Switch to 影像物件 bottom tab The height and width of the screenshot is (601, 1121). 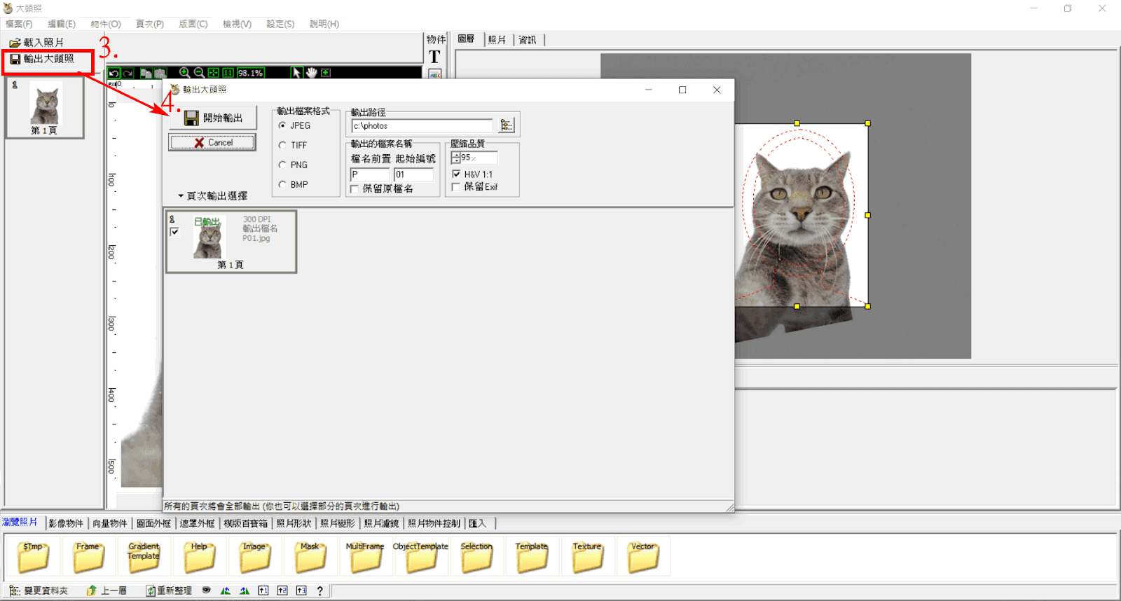66,523
